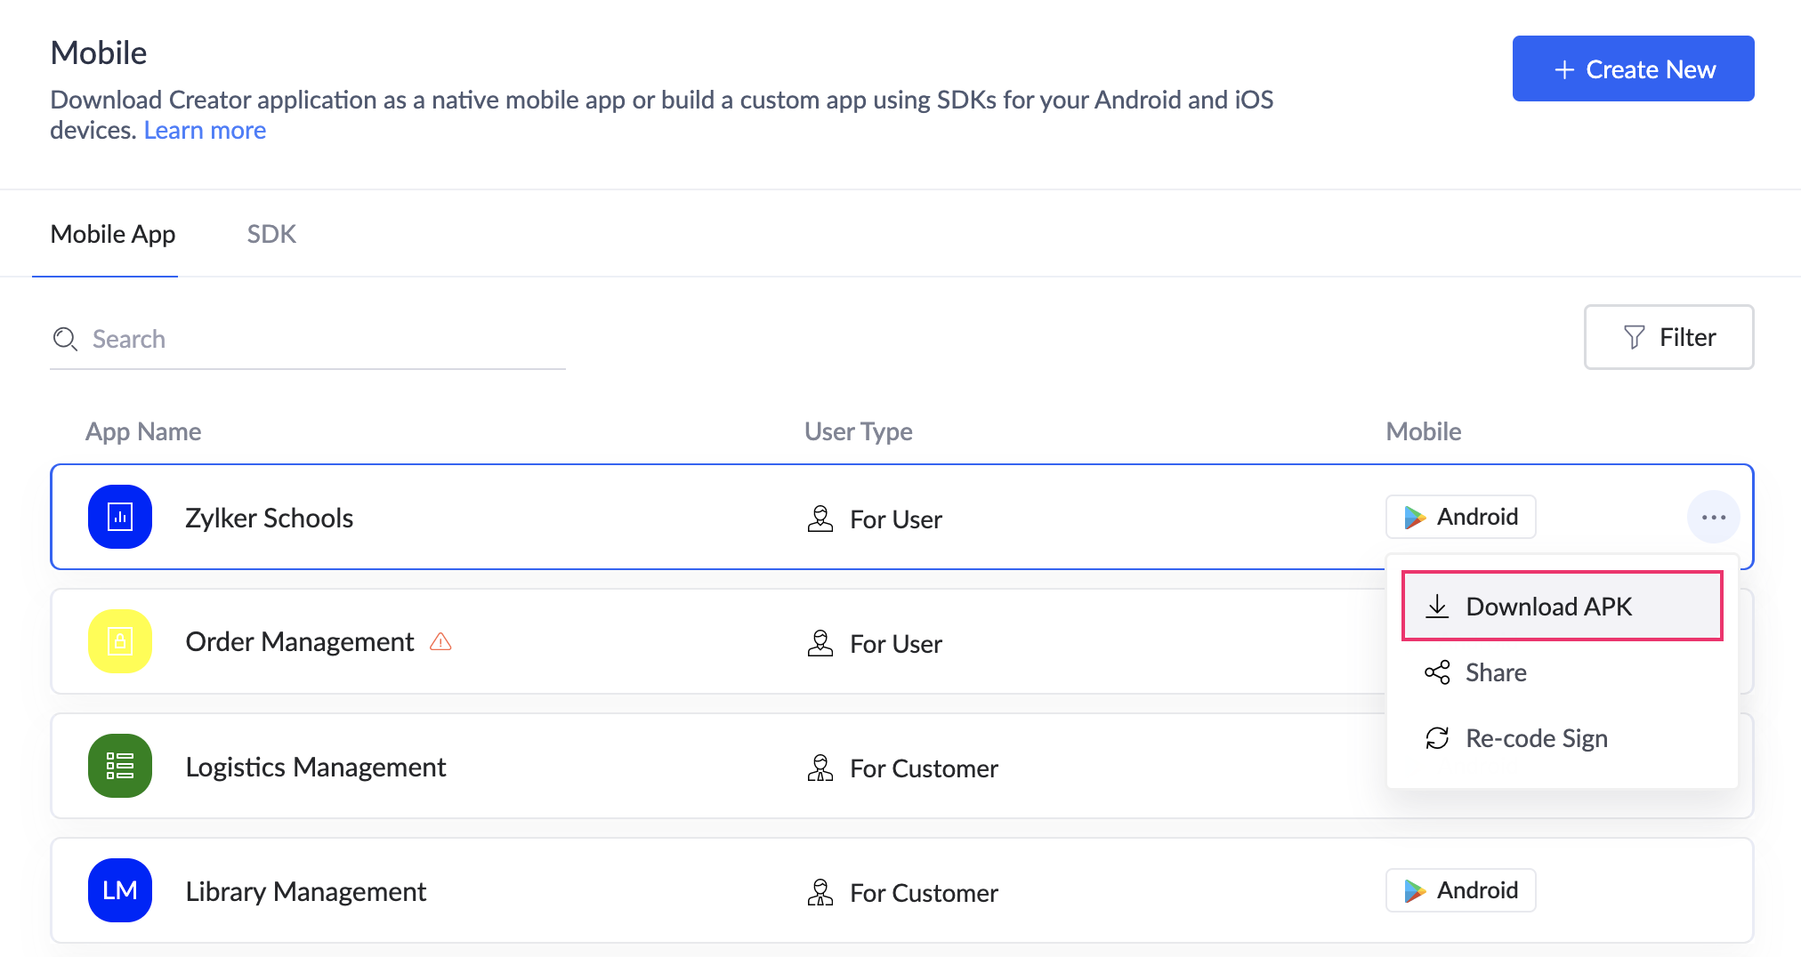1801x957 pixels.
Task: Click the green Logistics Management app icon
Action: 120,766
